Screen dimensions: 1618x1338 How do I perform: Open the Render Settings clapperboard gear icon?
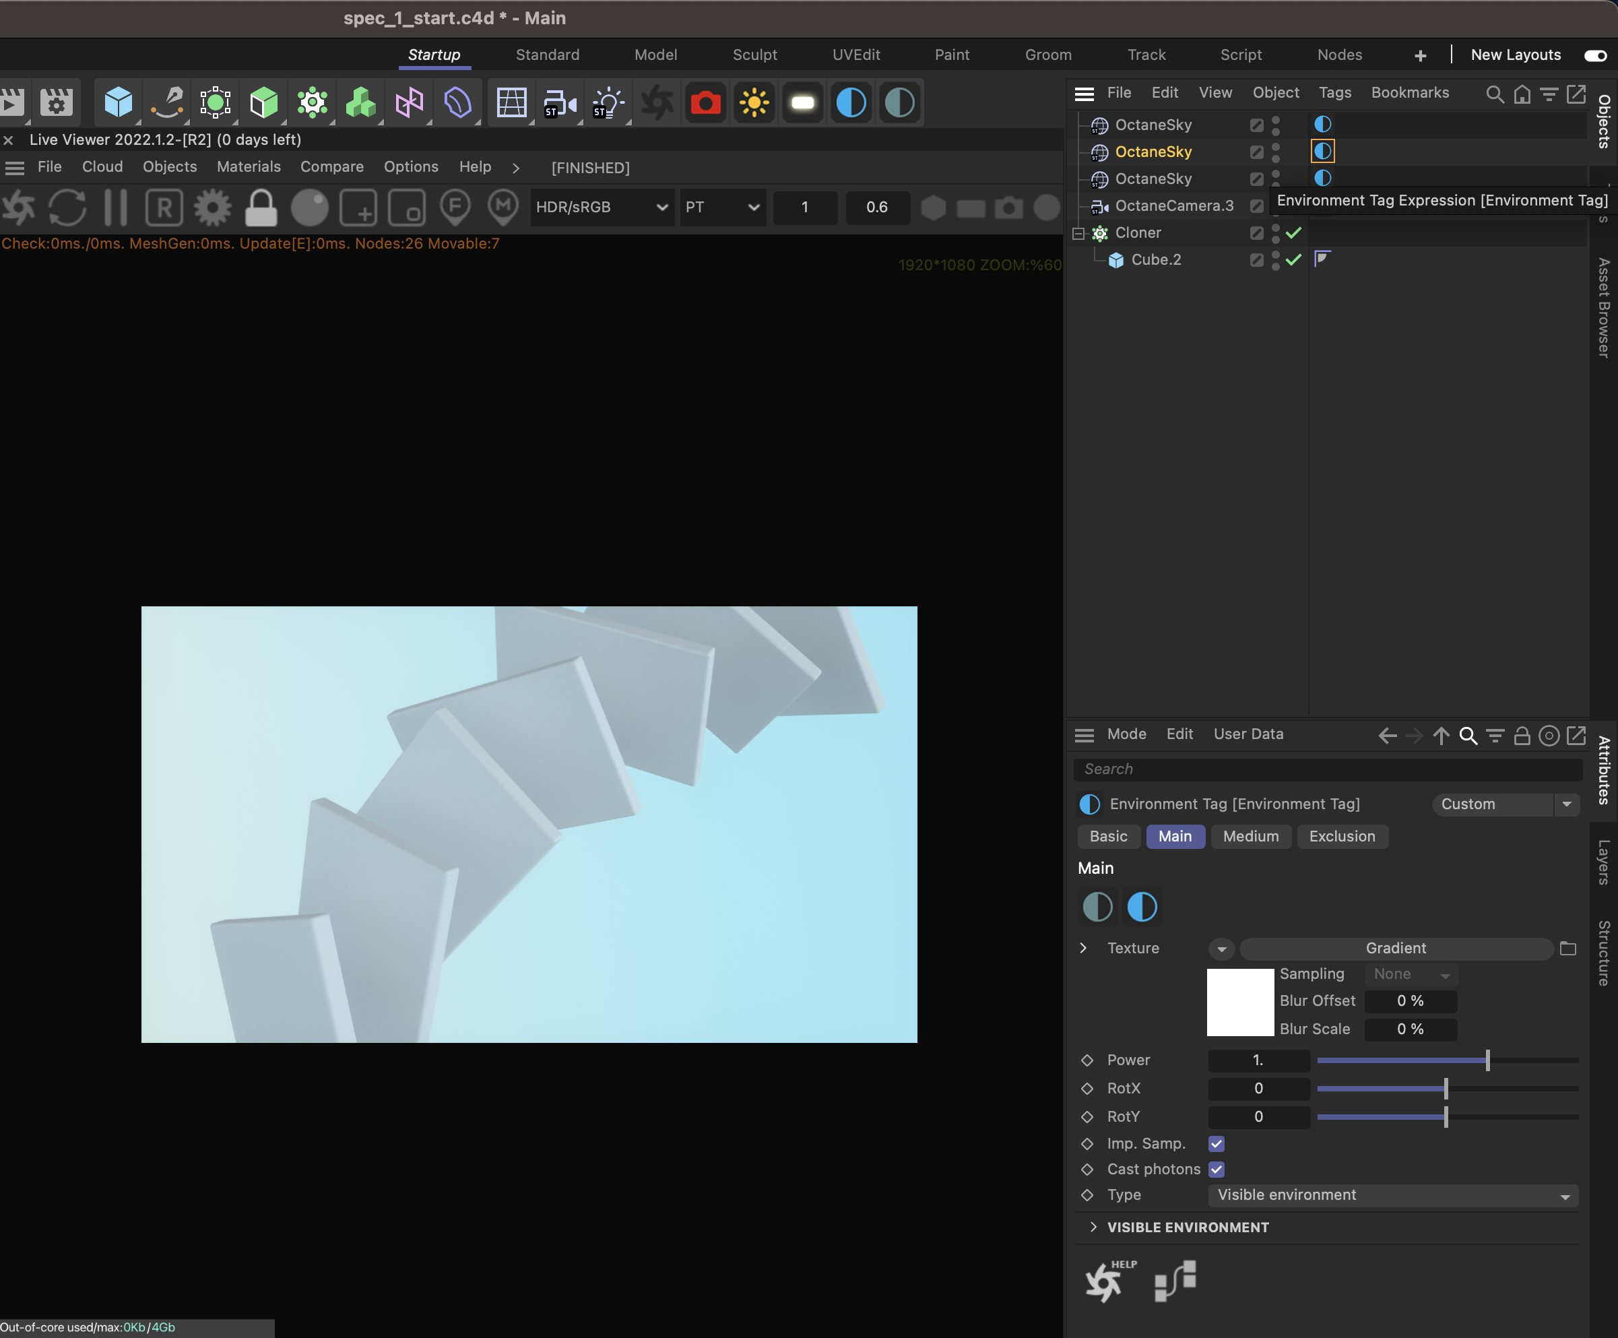point(56,102)
